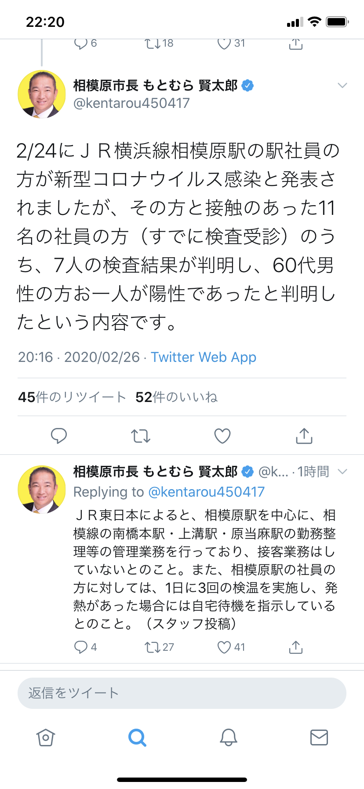The width and height of the screenshot is (364, 789).
Task: View the 45件のリツイート list
Action: [72, 397]
